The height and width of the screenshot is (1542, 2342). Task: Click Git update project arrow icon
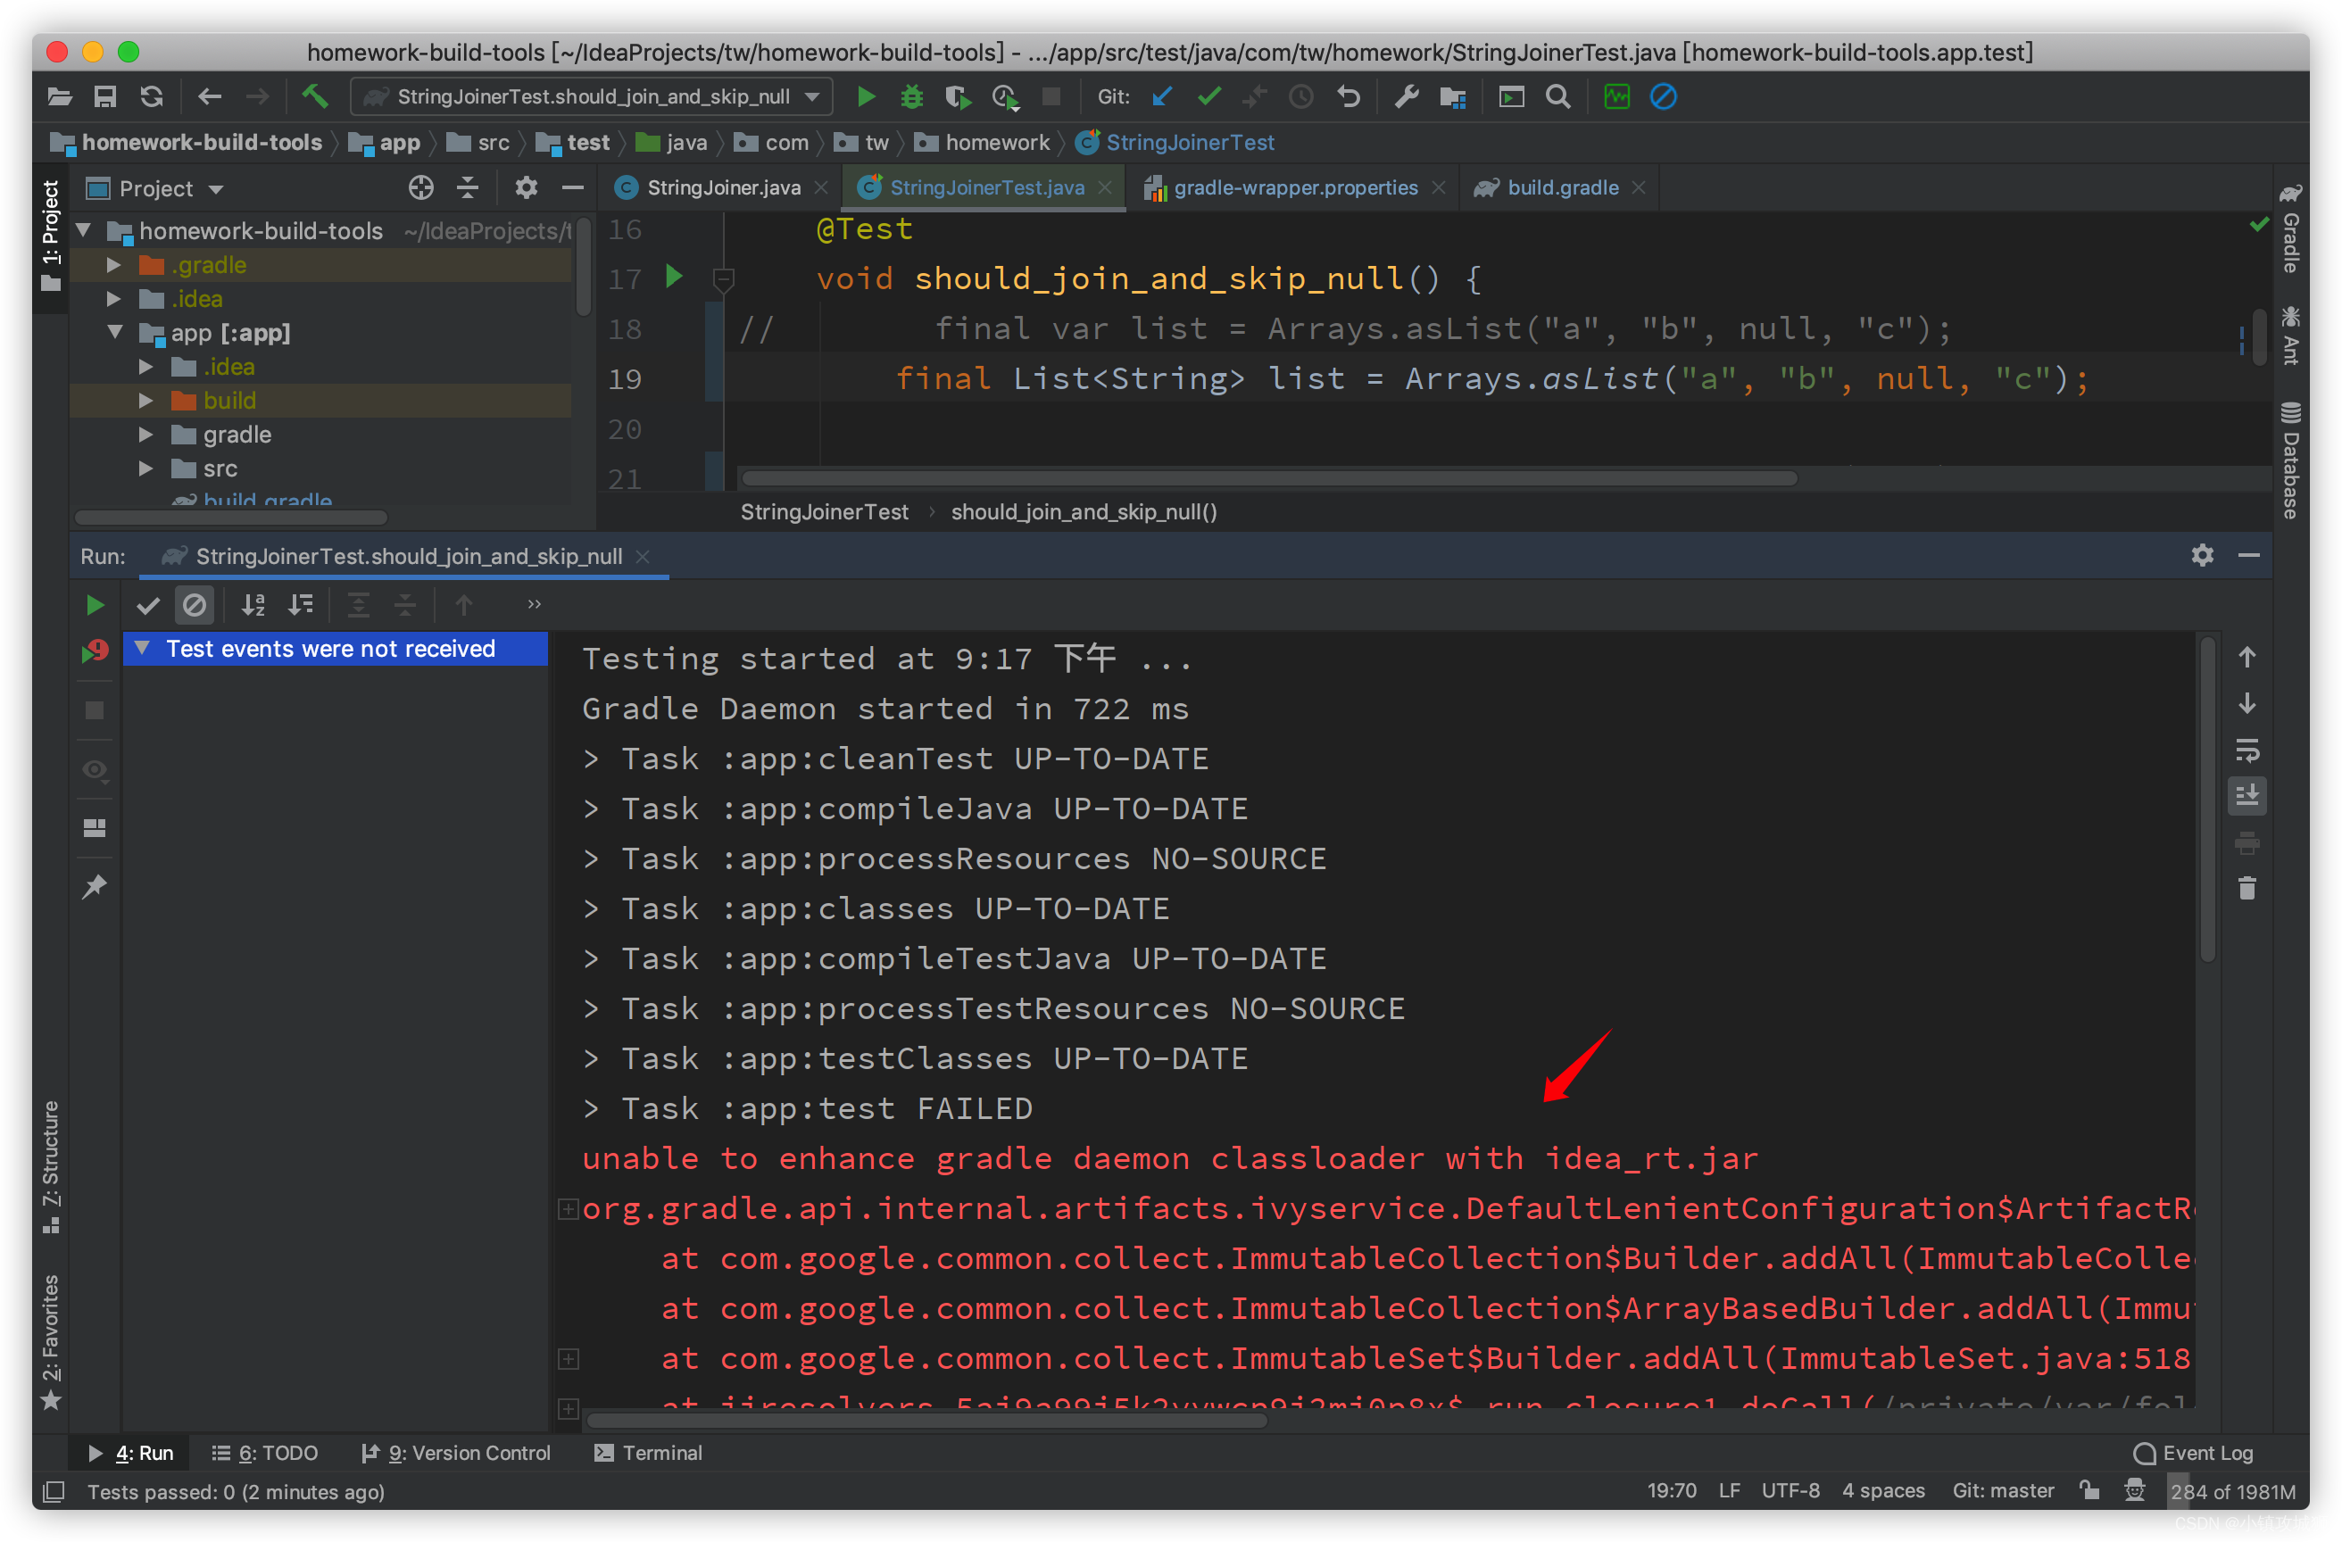pos(1163,96)
